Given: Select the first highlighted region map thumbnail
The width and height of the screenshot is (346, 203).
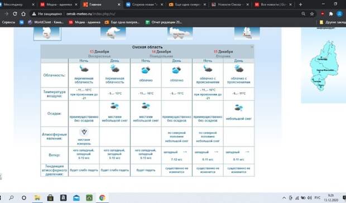Looking at the screenshot, I should 47,33.
